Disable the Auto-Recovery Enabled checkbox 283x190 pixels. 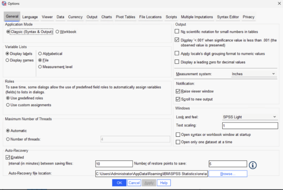[x=8, y=157]
